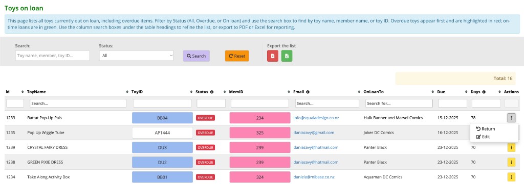Image resolution: width=524 pixels, height=184 pixels.
Task: Click due date 16-12-2025
Action: pos(448,133)
